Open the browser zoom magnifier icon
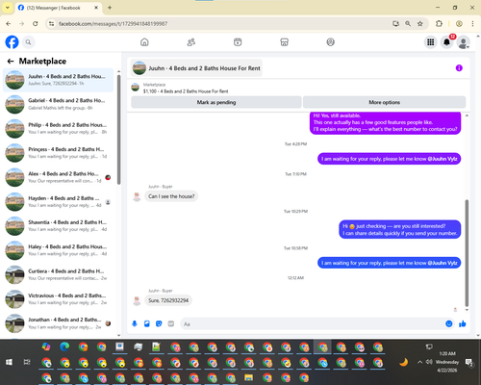 click(408, 24)
